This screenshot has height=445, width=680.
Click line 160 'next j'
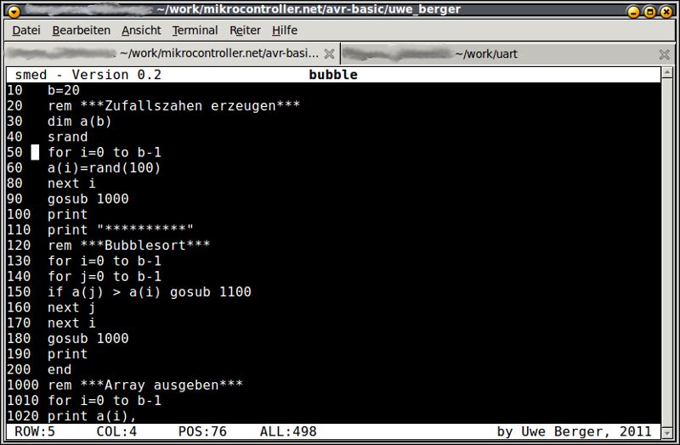[51, 307]
